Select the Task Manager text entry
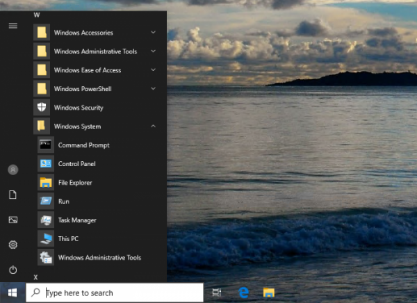The height and width of the screenshot is (303, 417). coord(77,220)
